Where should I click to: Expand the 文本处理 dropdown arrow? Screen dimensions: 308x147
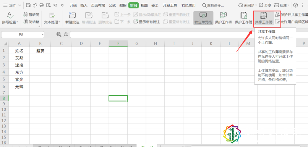pyautogui.click(x=60, y=22)
